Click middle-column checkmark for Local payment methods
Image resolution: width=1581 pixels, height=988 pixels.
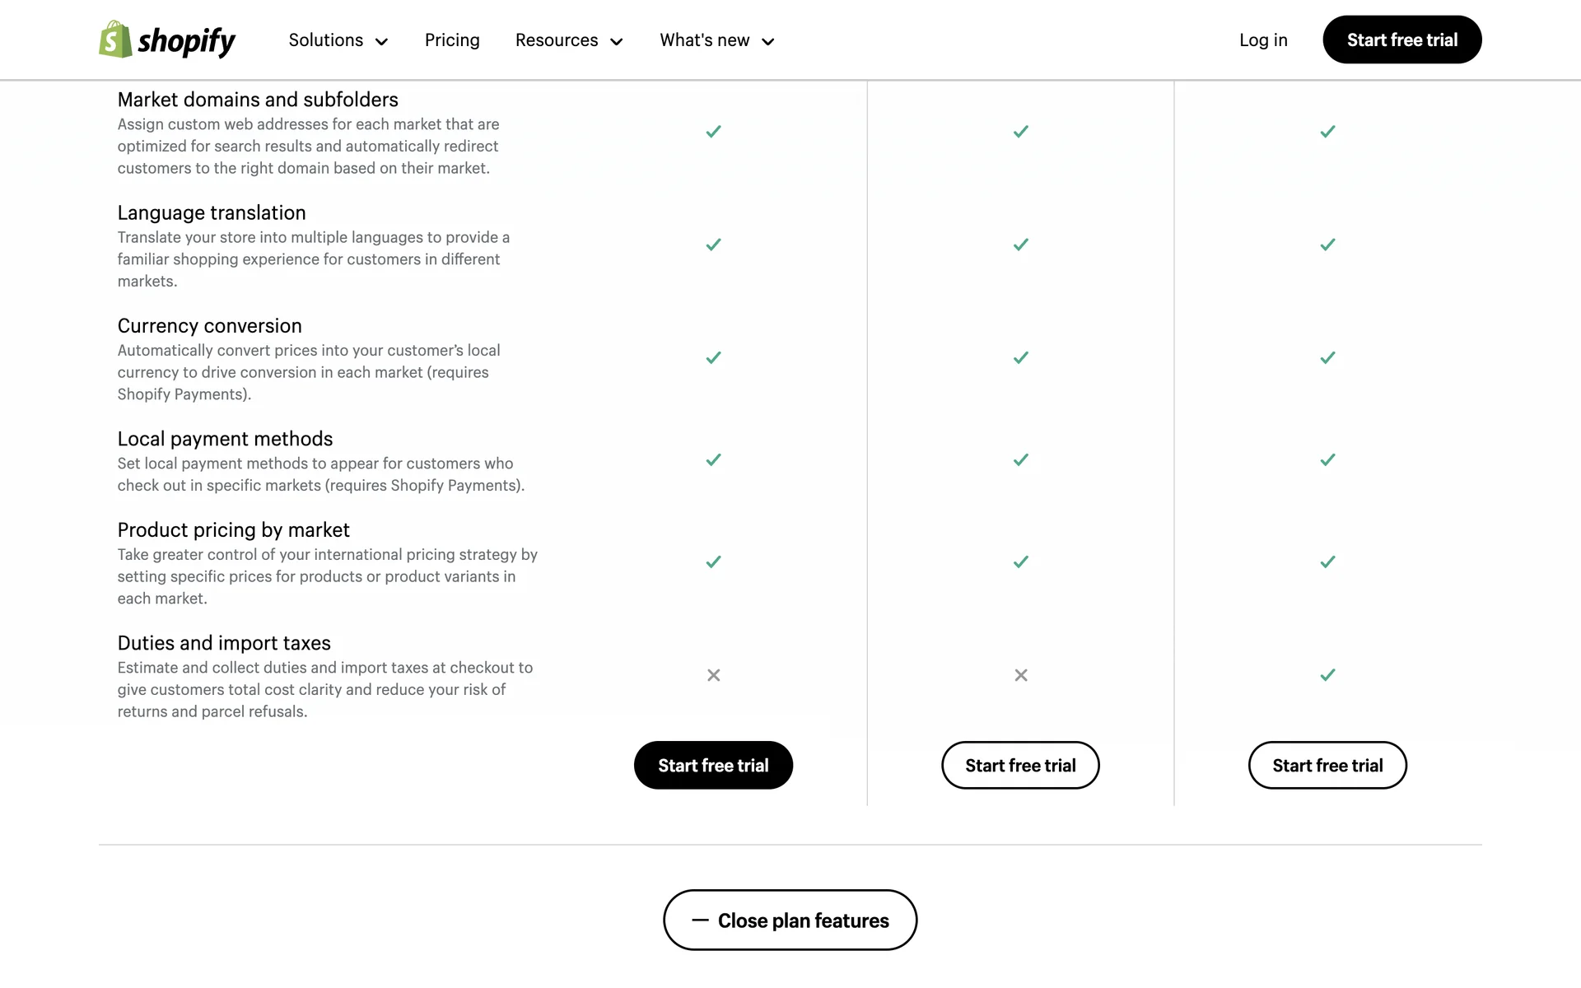pos(1020,460)
